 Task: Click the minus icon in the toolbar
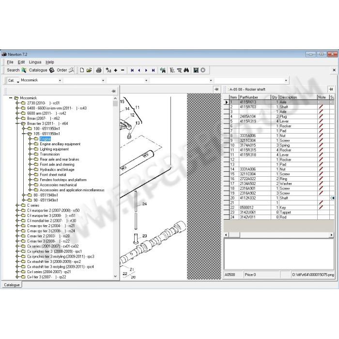pyautogui.click(x=123, y=70)
